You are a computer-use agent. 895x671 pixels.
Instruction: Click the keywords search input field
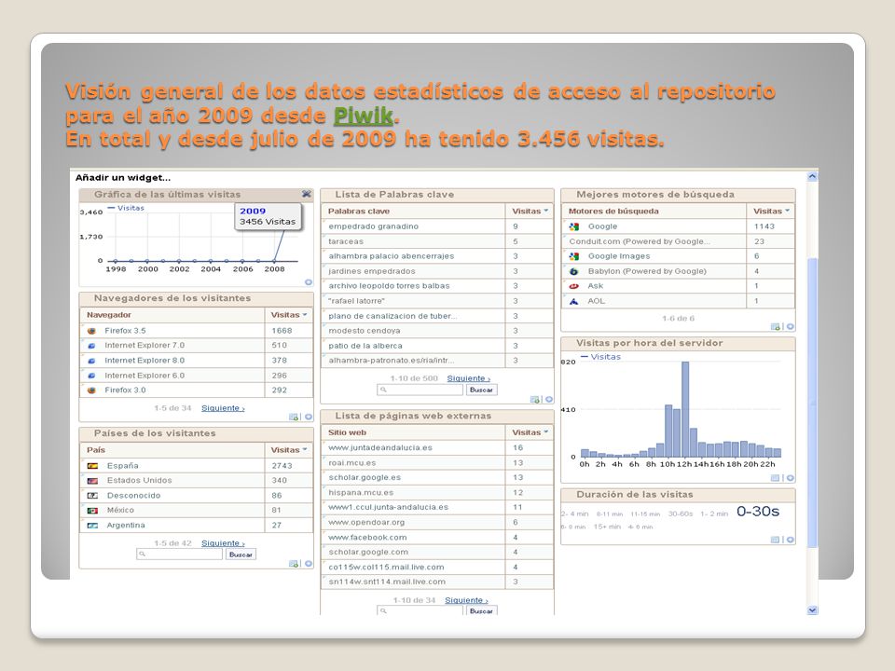pos(420,390)
